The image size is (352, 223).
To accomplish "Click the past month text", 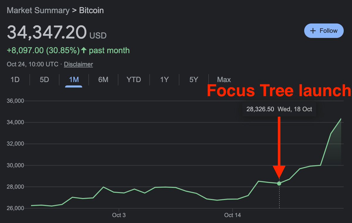I will click(109, 50).
